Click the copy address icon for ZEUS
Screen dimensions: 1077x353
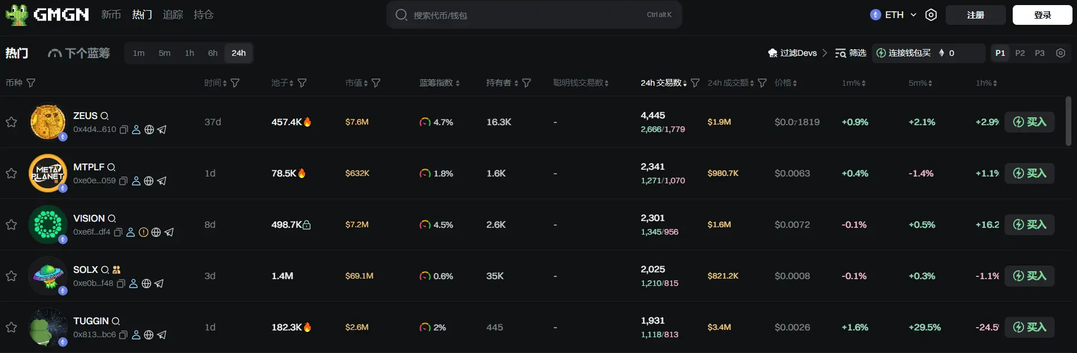click(124, 130)
